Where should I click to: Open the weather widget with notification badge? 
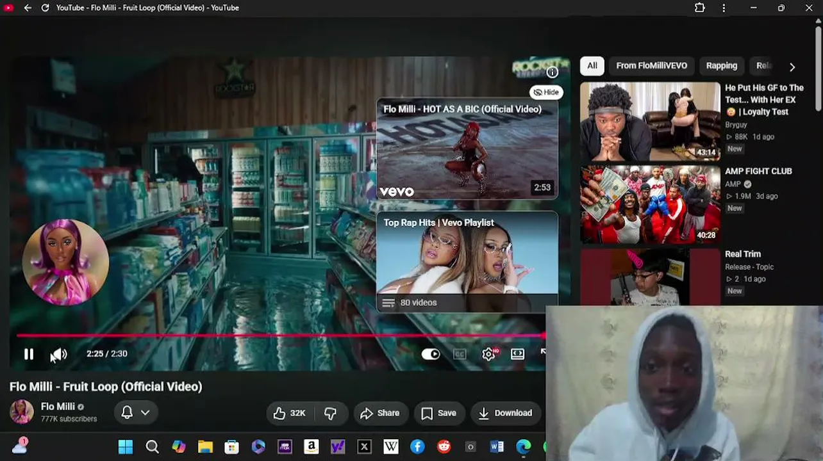(x=20, y=446)
